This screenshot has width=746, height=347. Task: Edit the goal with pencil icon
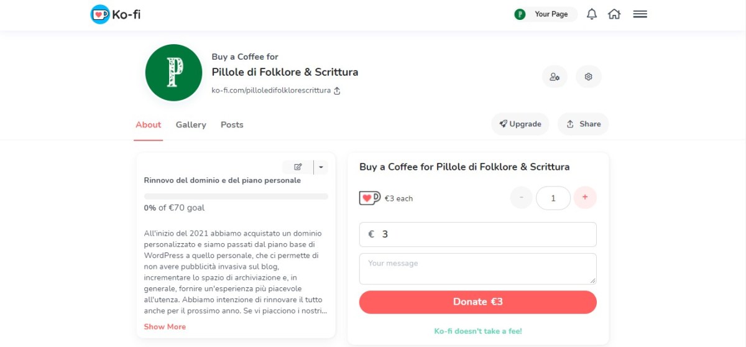pos(298,167)
